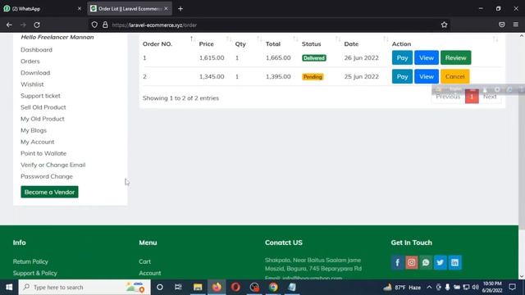Review the delivered order 1

point(456,58)
